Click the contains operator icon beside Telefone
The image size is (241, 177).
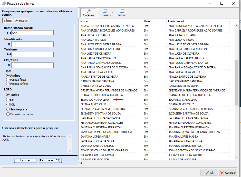coord(9,54)
